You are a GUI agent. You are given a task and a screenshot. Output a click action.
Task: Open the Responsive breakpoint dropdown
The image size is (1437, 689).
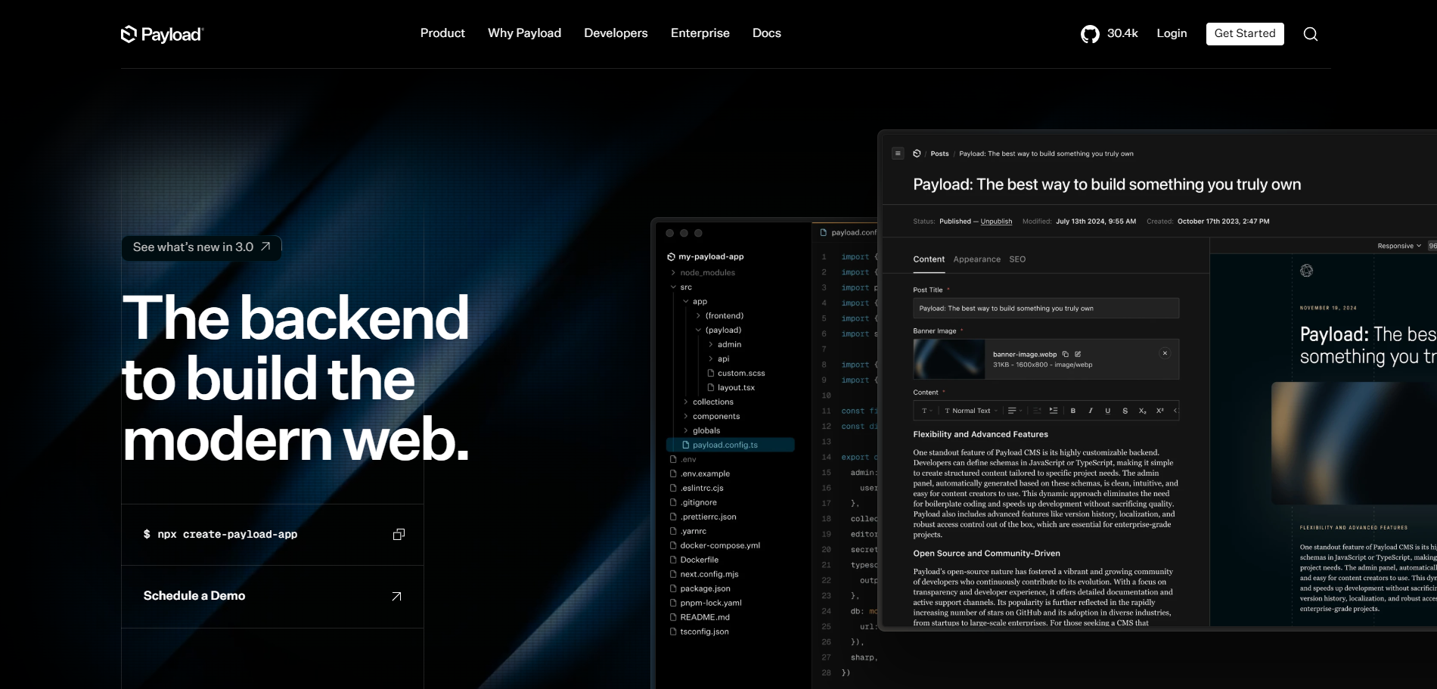[x=1399, y=246]
